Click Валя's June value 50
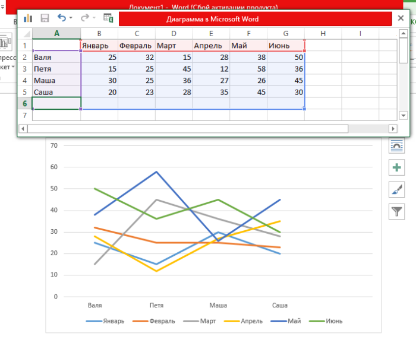 (x=286, y=57)
